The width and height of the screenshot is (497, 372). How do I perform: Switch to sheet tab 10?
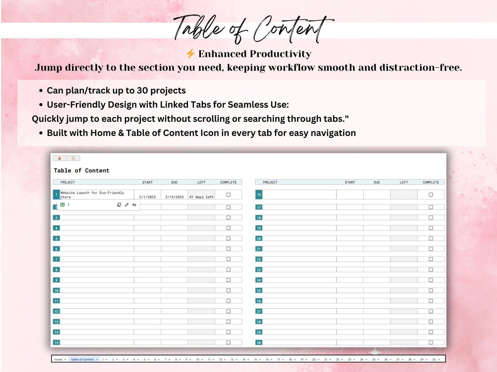pyautogui.click(x=197, y=360)
